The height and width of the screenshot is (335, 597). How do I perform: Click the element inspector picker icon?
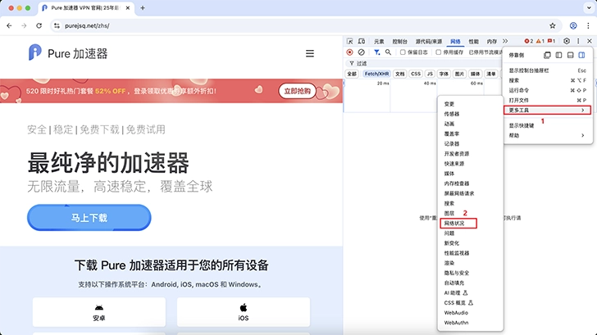click(x=350, y=41)
